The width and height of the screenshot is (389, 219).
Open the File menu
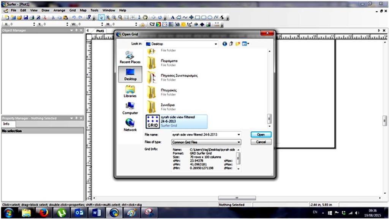pos(13,10)
